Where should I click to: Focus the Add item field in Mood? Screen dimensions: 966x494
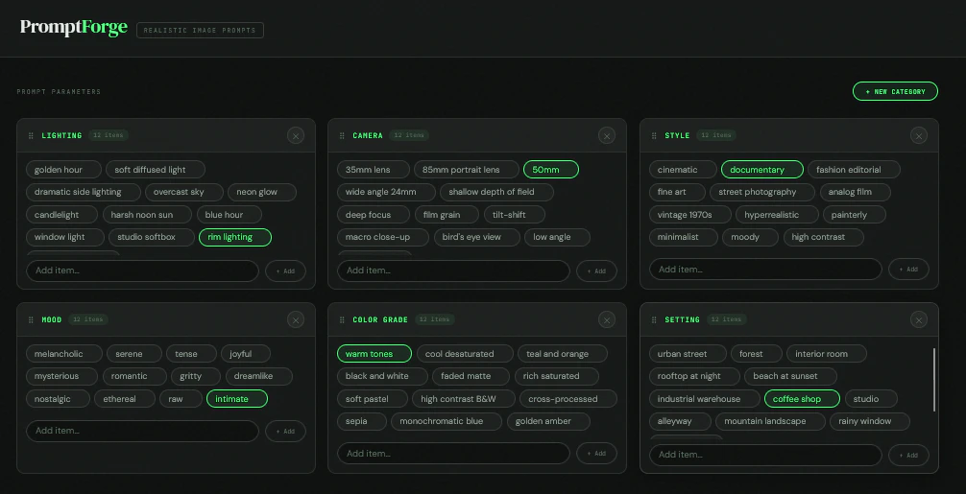[x=142, y=431]
